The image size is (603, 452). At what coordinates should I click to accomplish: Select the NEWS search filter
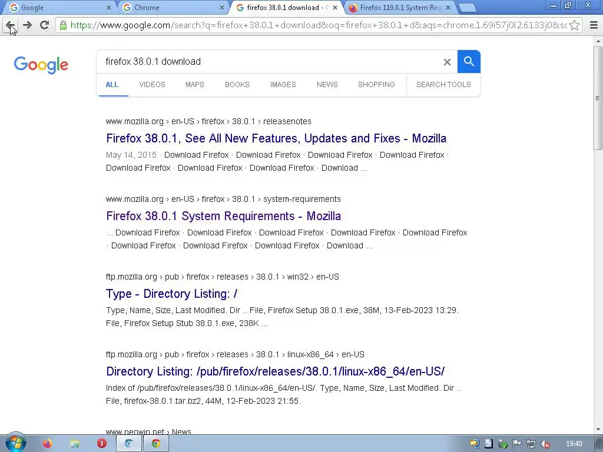(327, 85)
